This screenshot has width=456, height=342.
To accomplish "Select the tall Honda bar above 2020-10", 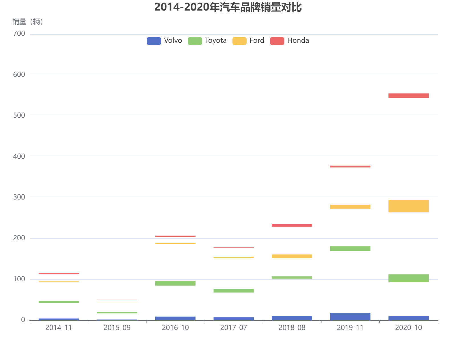I will tap(409, 95).
